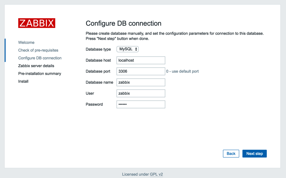Click the Database type label
This screenshot has height=178, width=286.
tap(98, 49)
